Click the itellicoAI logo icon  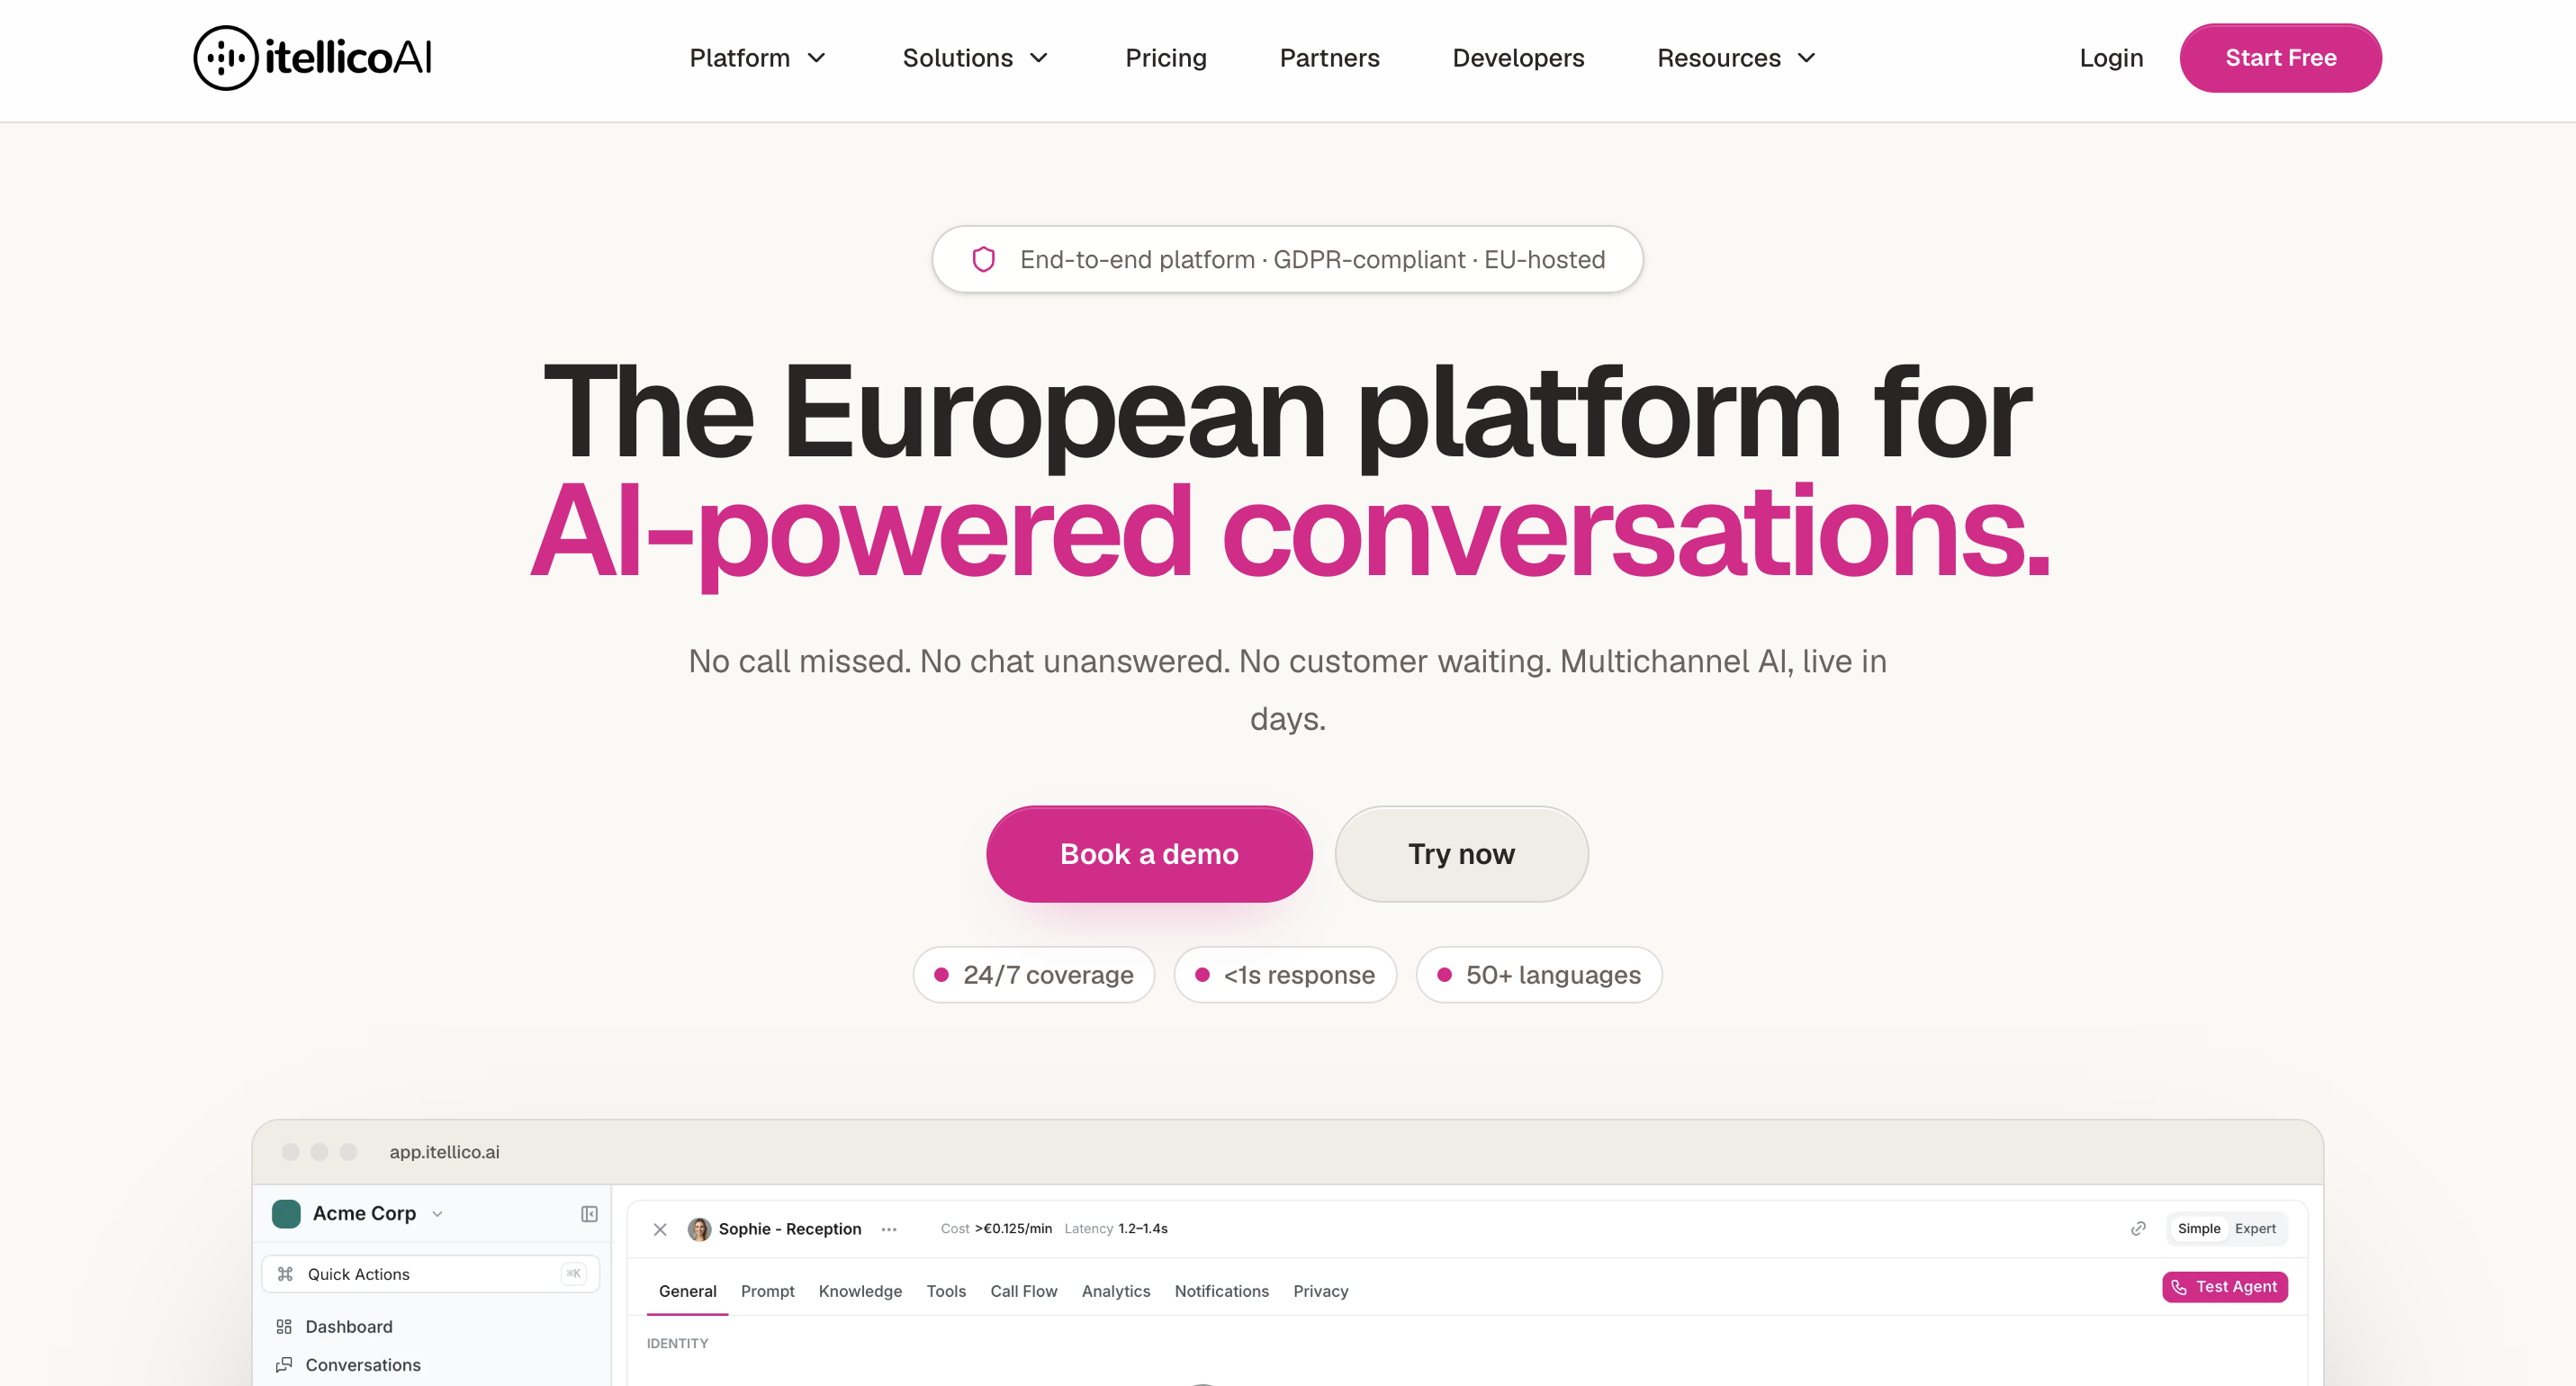226,58
